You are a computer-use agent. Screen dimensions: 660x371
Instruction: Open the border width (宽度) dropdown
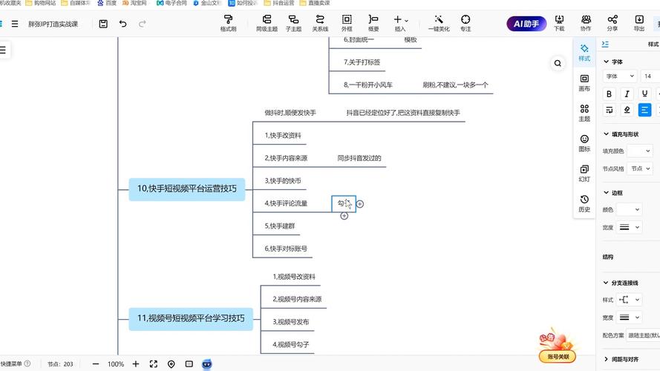tap(630, 227)
